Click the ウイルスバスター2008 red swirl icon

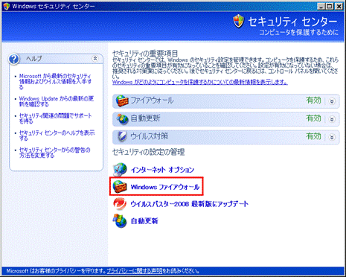120,204
